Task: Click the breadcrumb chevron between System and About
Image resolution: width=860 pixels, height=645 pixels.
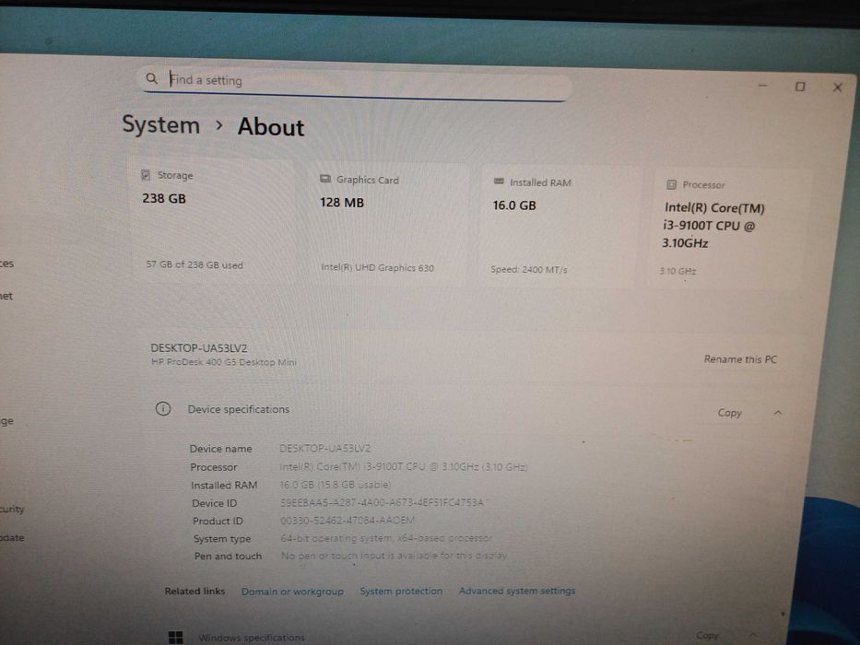Action: [x=218, y=125]
